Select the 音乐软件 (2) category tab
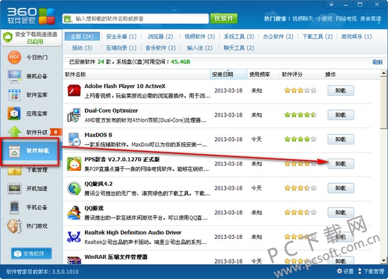This screenshot has width=388, height=279. click(161, 48)
